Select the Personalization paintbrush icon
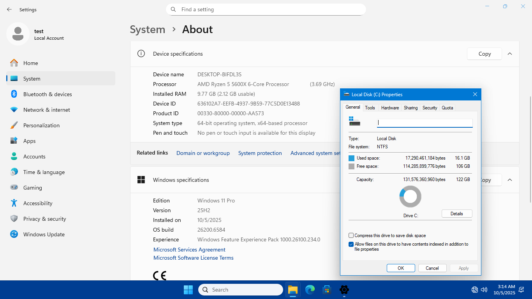 (x=14, y=125)
